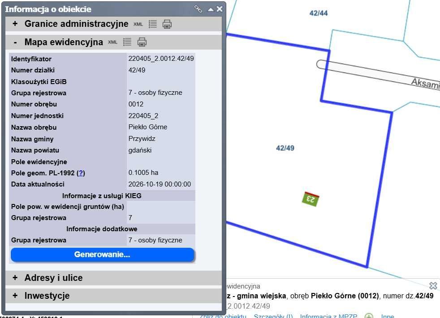This screenshot has height=318, width=440.
Task: Select the area value 0.1005 ha
Action: [143, 173]
